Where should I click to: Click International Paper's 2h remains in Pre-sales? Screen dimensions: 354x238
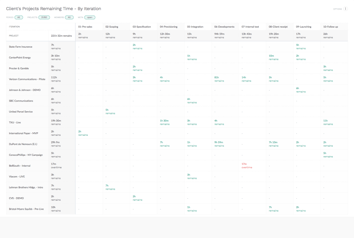(83, 133)
